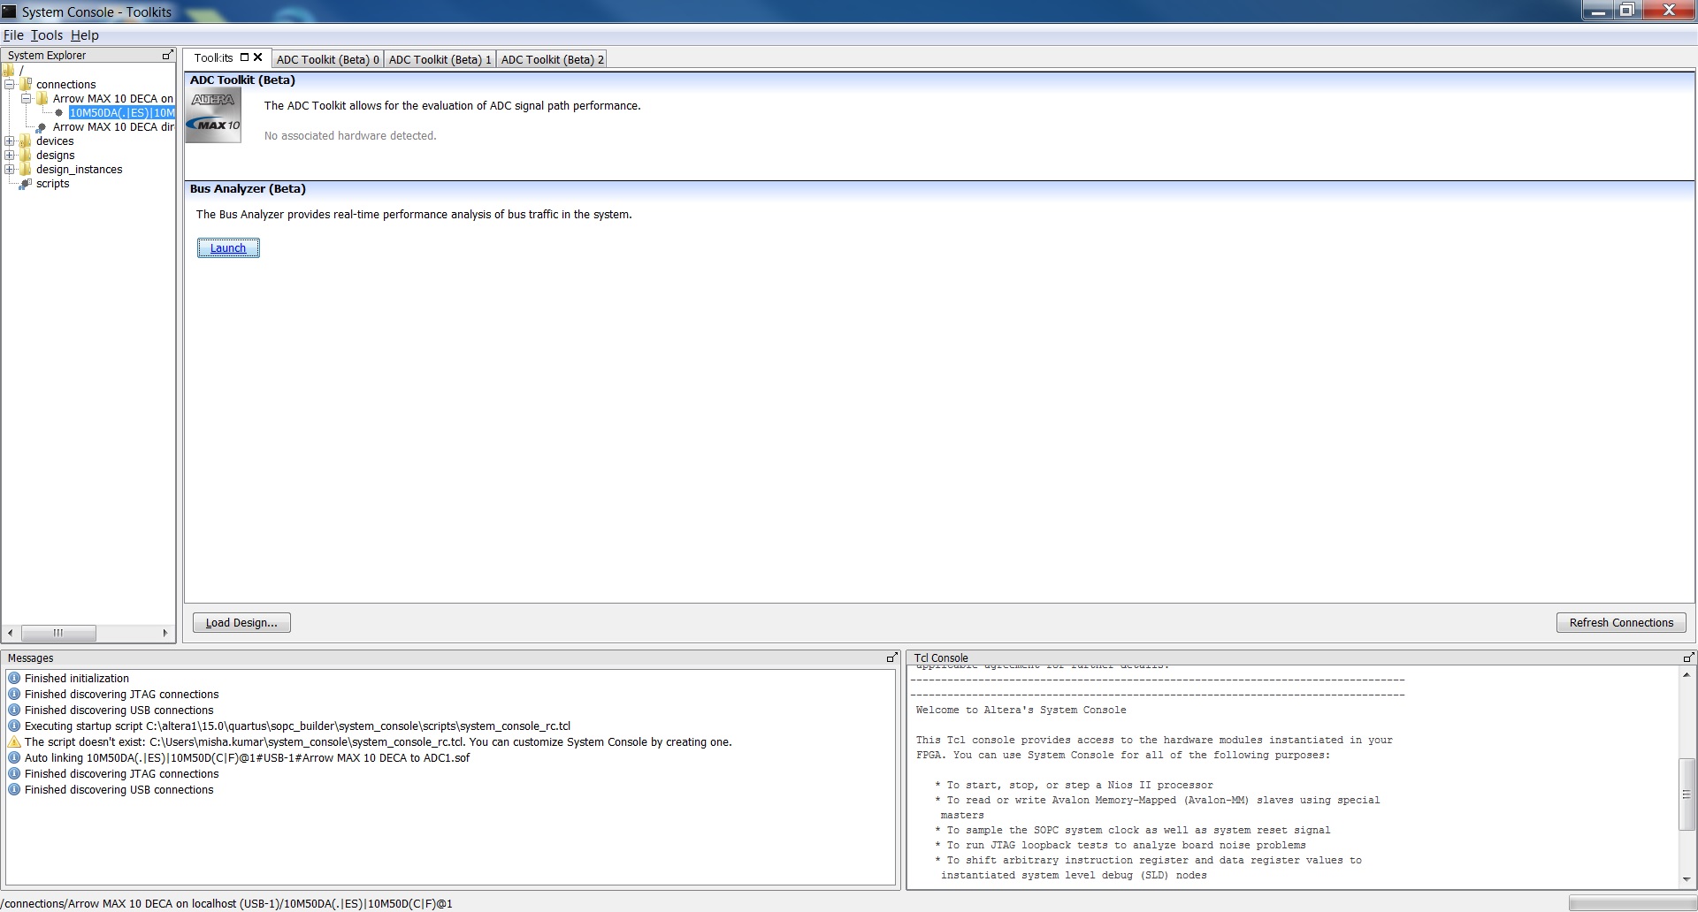Click the 'The script doesn't exist' warning message
The image size is (1698, 912).
379,741
